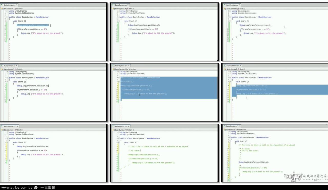Click the '* This is two lines!' comment
This screenshot has height=190, width=328.
[x=249, y=151]
